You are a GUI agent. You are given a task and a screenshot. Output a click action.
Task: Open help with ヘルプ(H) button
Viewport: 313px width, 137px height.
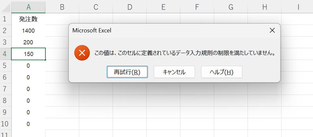point(222,72)
